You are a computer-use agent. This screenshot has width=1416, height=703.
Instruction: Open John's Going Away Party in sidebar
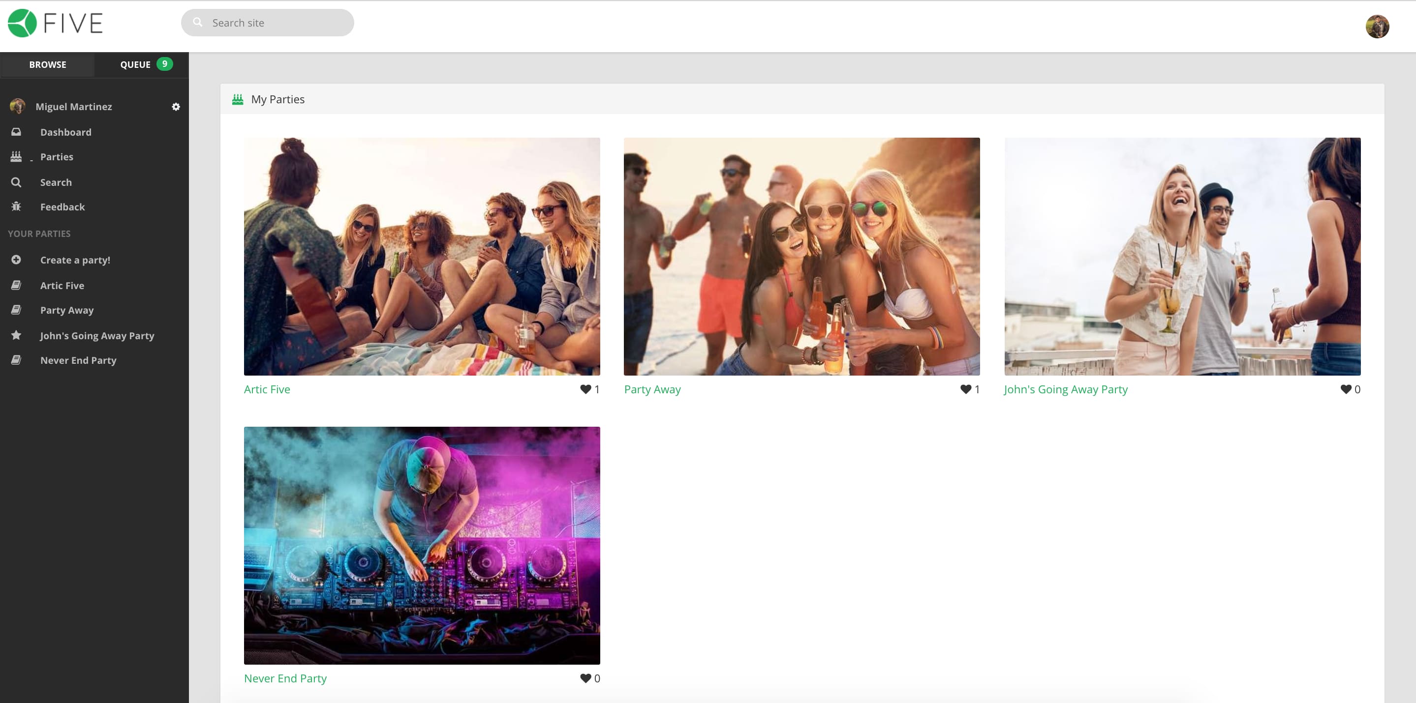pos(97,335)
